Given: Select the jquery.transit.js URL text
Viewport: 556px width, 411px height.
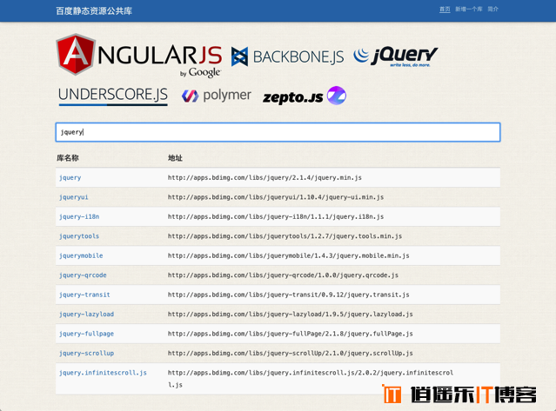Looking at the screenshot, I should tap(288, 295).
